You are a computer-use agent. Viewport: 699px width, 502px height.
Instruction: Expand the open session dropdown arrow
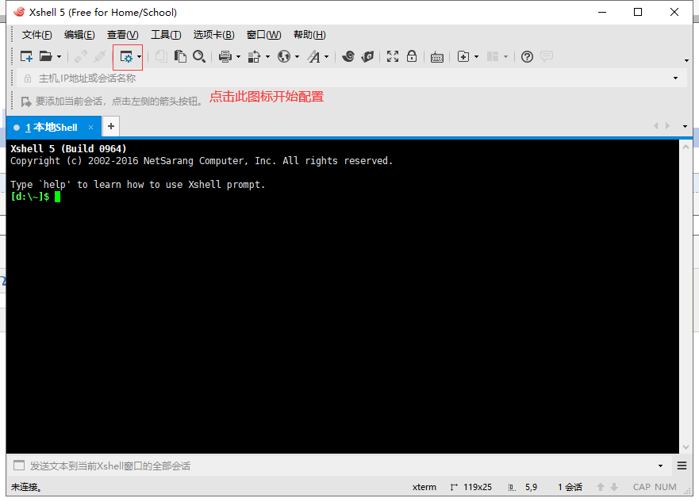click(59, 56)
